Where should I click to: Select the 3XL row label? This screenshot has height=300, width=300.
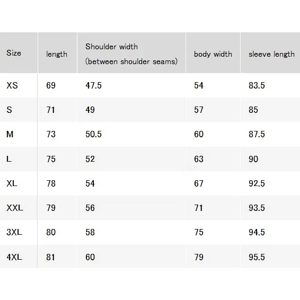(x=14, y=232)
